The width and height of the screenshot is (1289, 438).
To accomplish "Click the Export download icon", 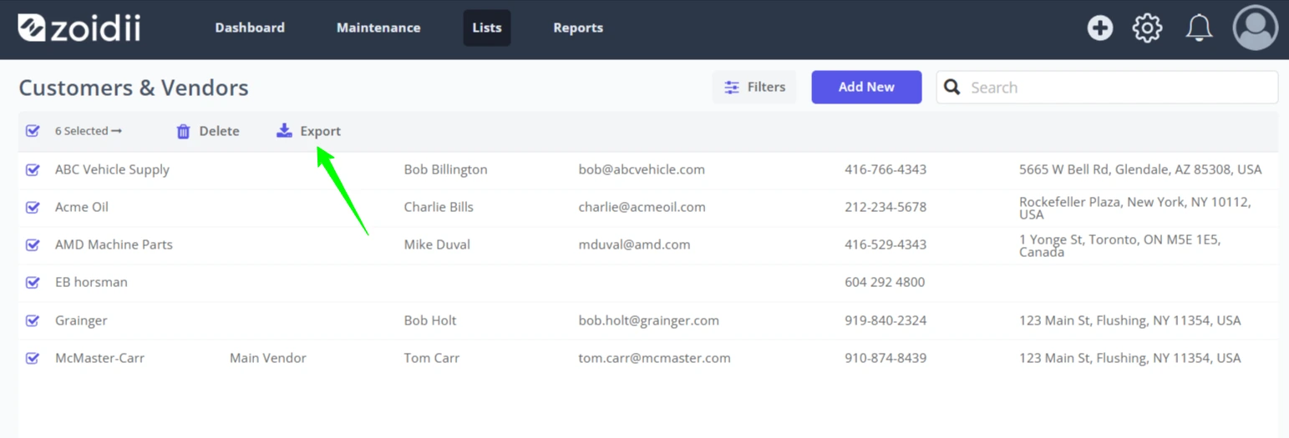I will [x=284, y=131].
